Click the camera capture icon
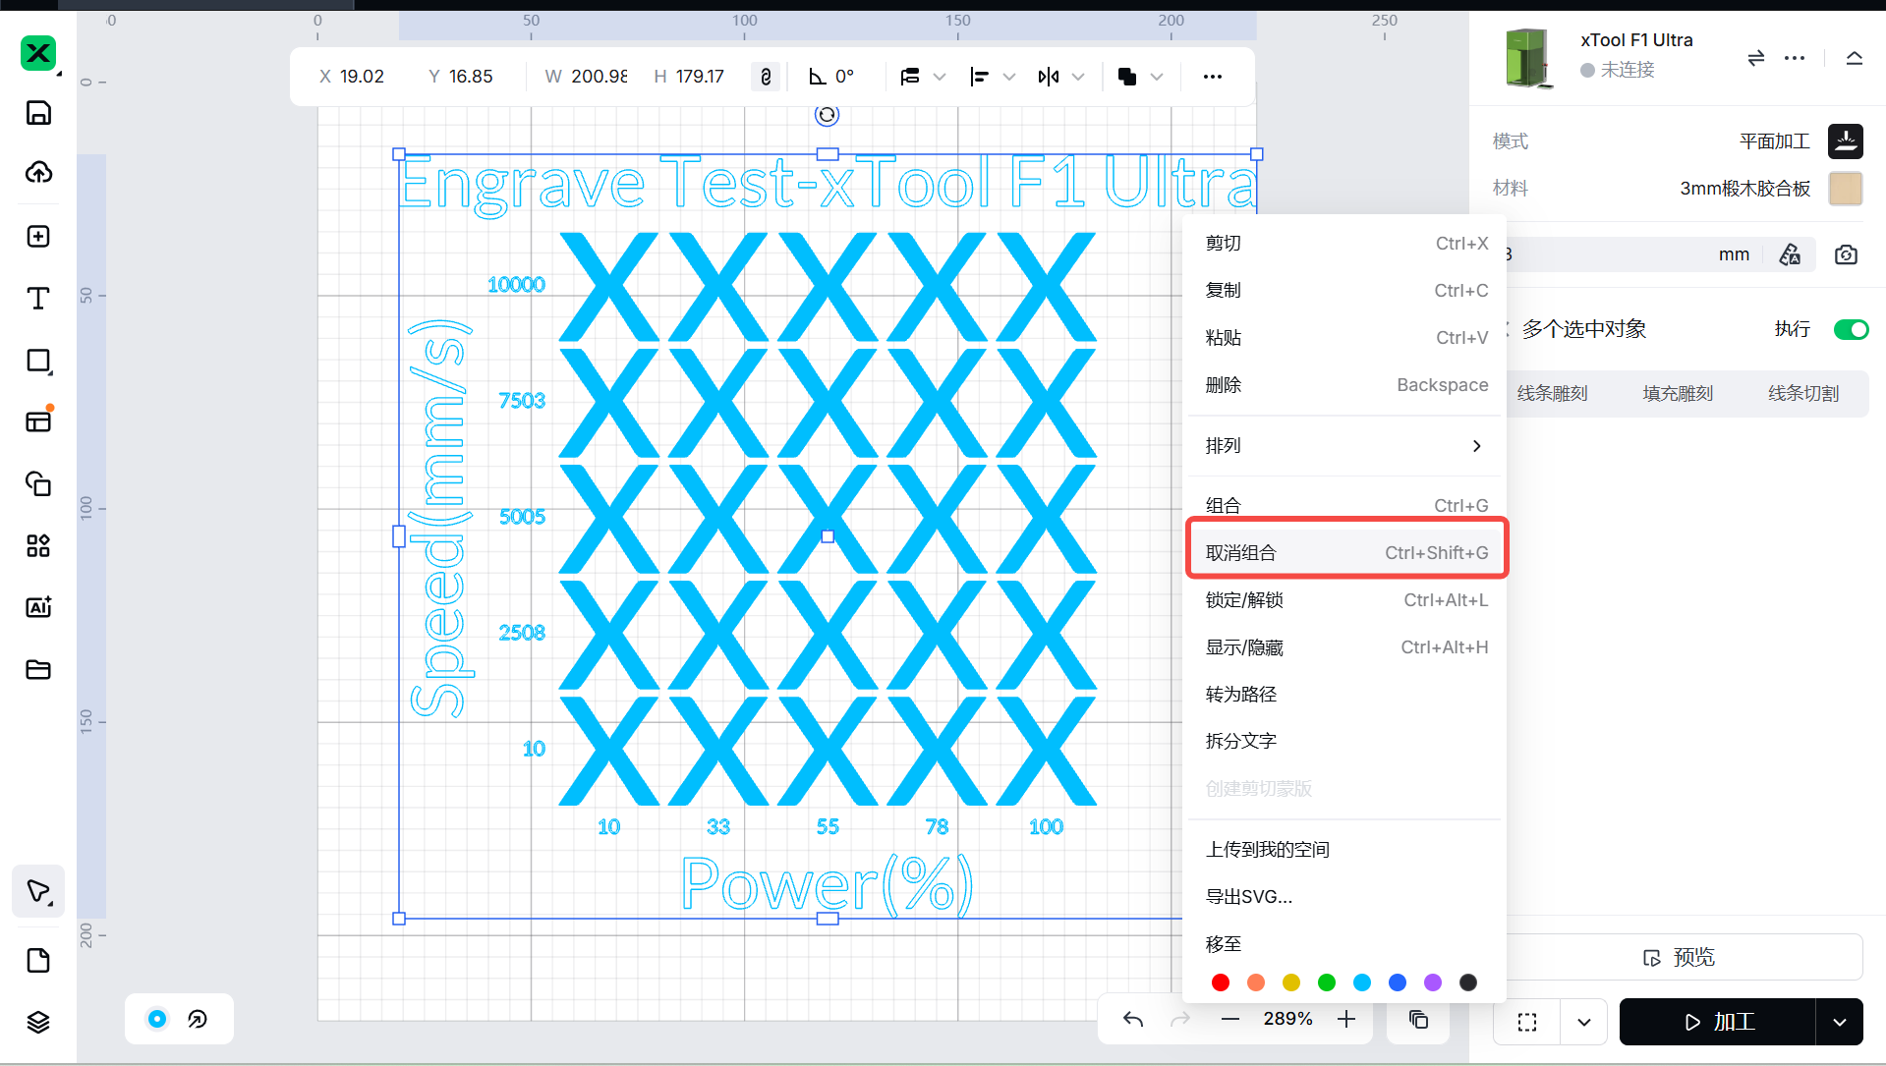The height and width of the screenshot is (1066, 1886). pyautogui.click(x=1846, y=255)
